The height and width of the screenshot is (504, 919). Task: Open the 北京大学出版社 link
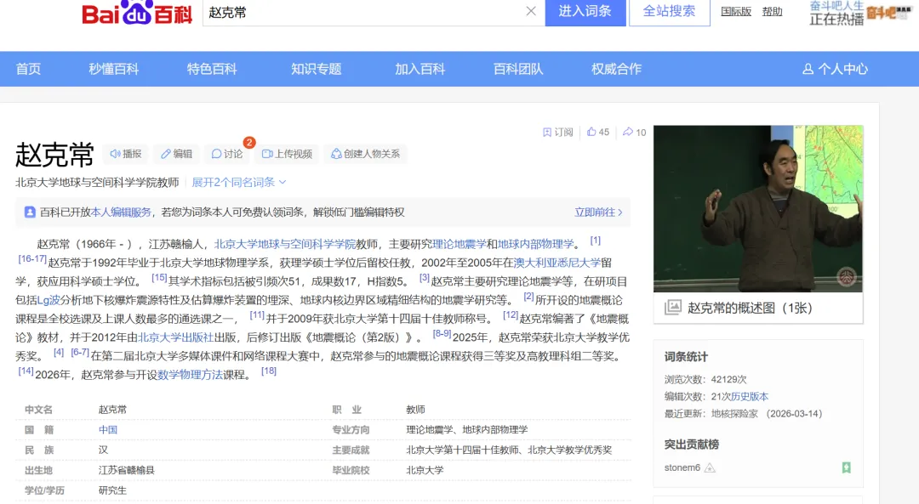[x=176, y=337]
